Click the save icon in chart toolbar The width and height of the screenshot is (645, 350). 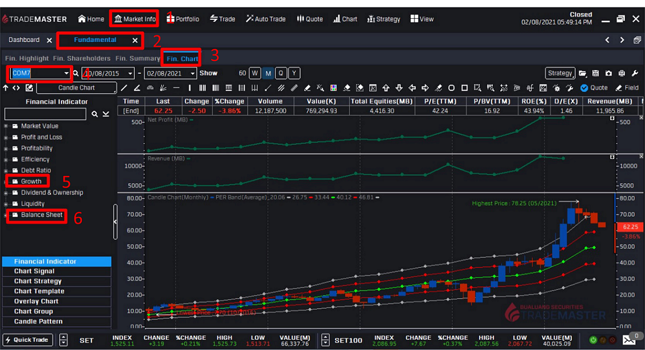point(595,73)
